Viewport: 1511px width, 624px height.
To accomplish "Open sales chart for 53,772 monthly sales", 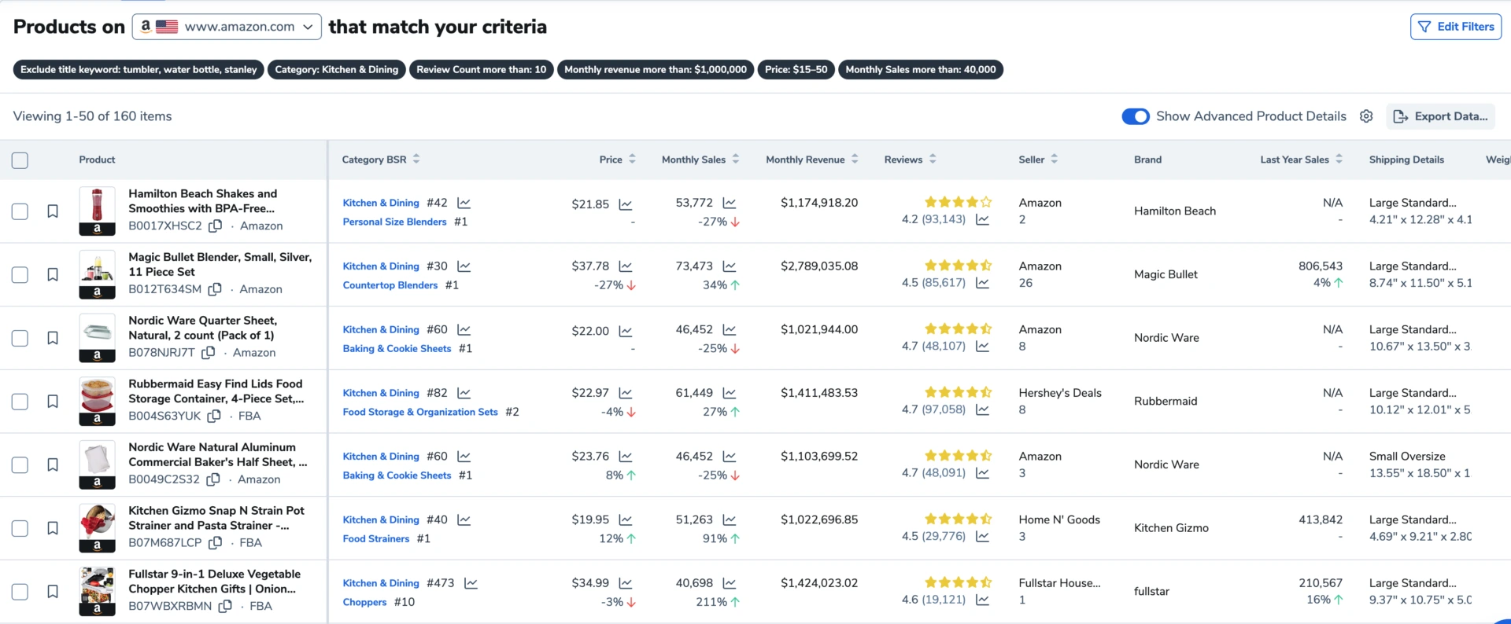I will (x=729, y=203).
